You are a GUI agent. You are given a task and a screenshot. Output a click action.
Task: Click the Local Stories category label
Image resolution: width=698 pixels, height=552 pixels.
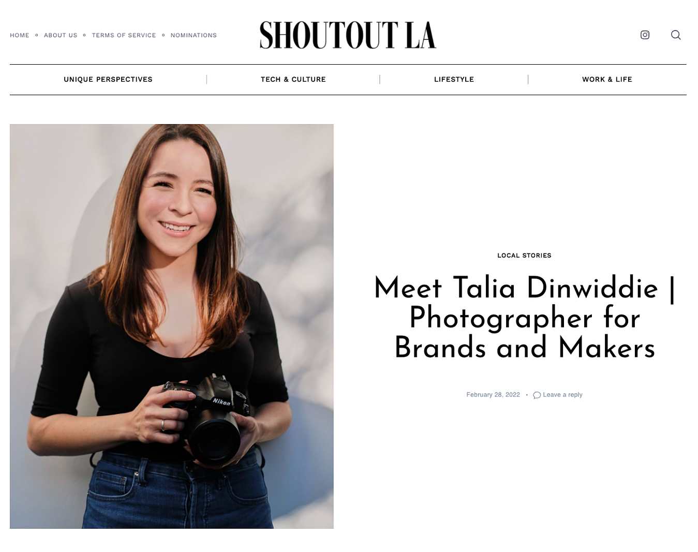coord(524,256)
